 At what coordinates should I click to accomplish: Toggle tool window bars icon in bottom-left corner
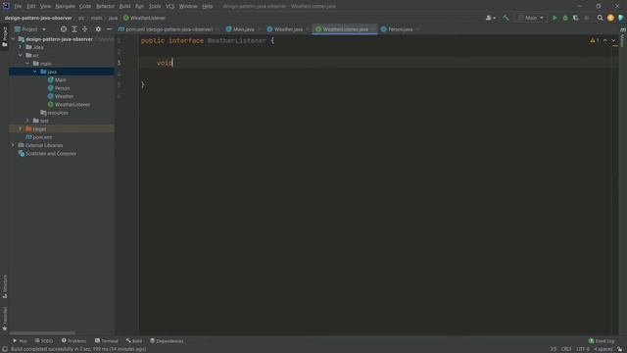(x=4, y=349)
